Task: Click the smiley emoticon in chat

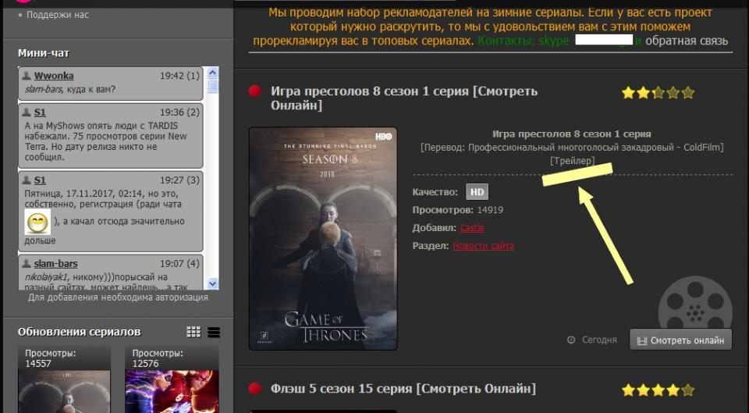Action: [x=37, y=223]
